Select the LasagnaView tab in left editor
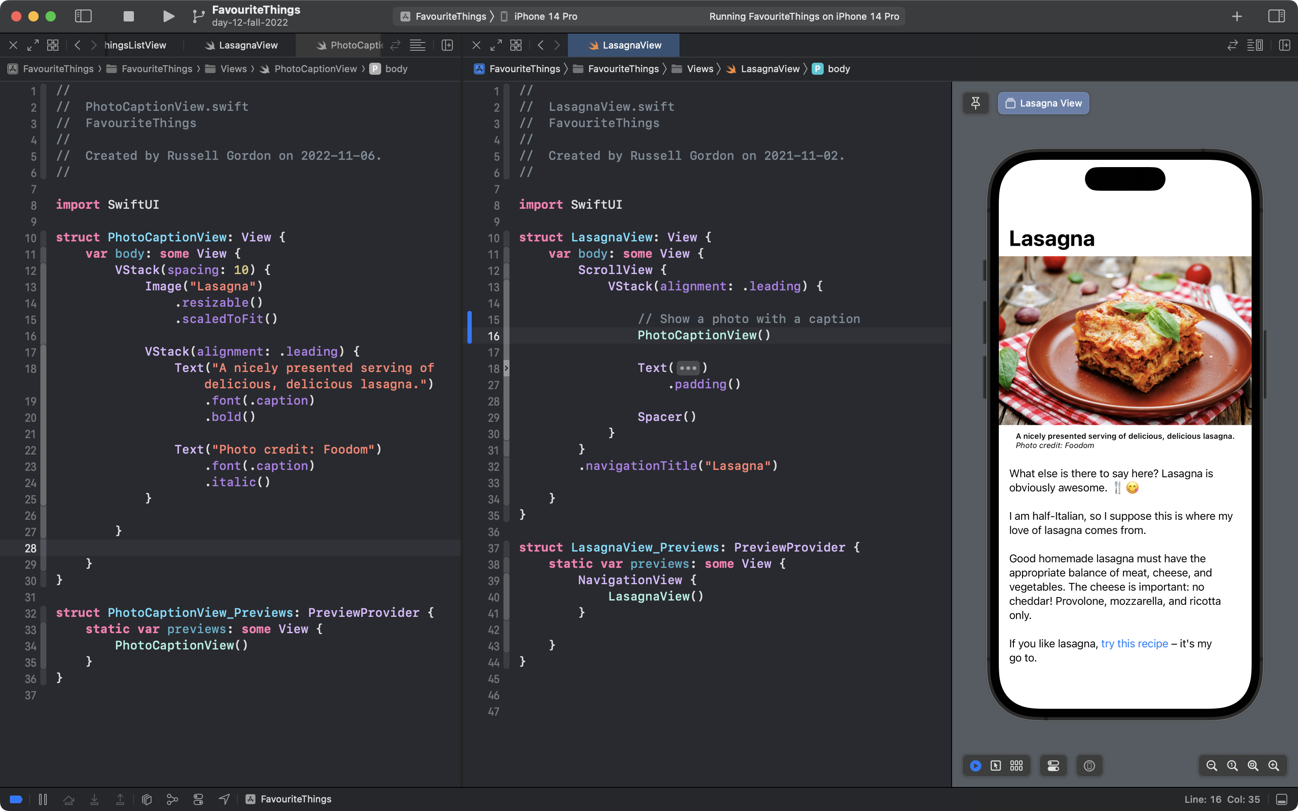The width and height of the screenshot is (1298, 811). 248,45
